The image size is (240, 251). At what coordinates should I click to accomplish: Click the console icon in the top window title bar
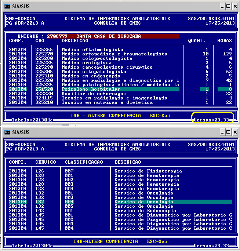tap(7, 7)
